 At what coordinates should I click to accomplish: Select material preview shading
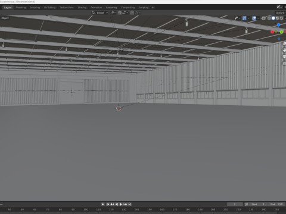[x=278, y=18]
